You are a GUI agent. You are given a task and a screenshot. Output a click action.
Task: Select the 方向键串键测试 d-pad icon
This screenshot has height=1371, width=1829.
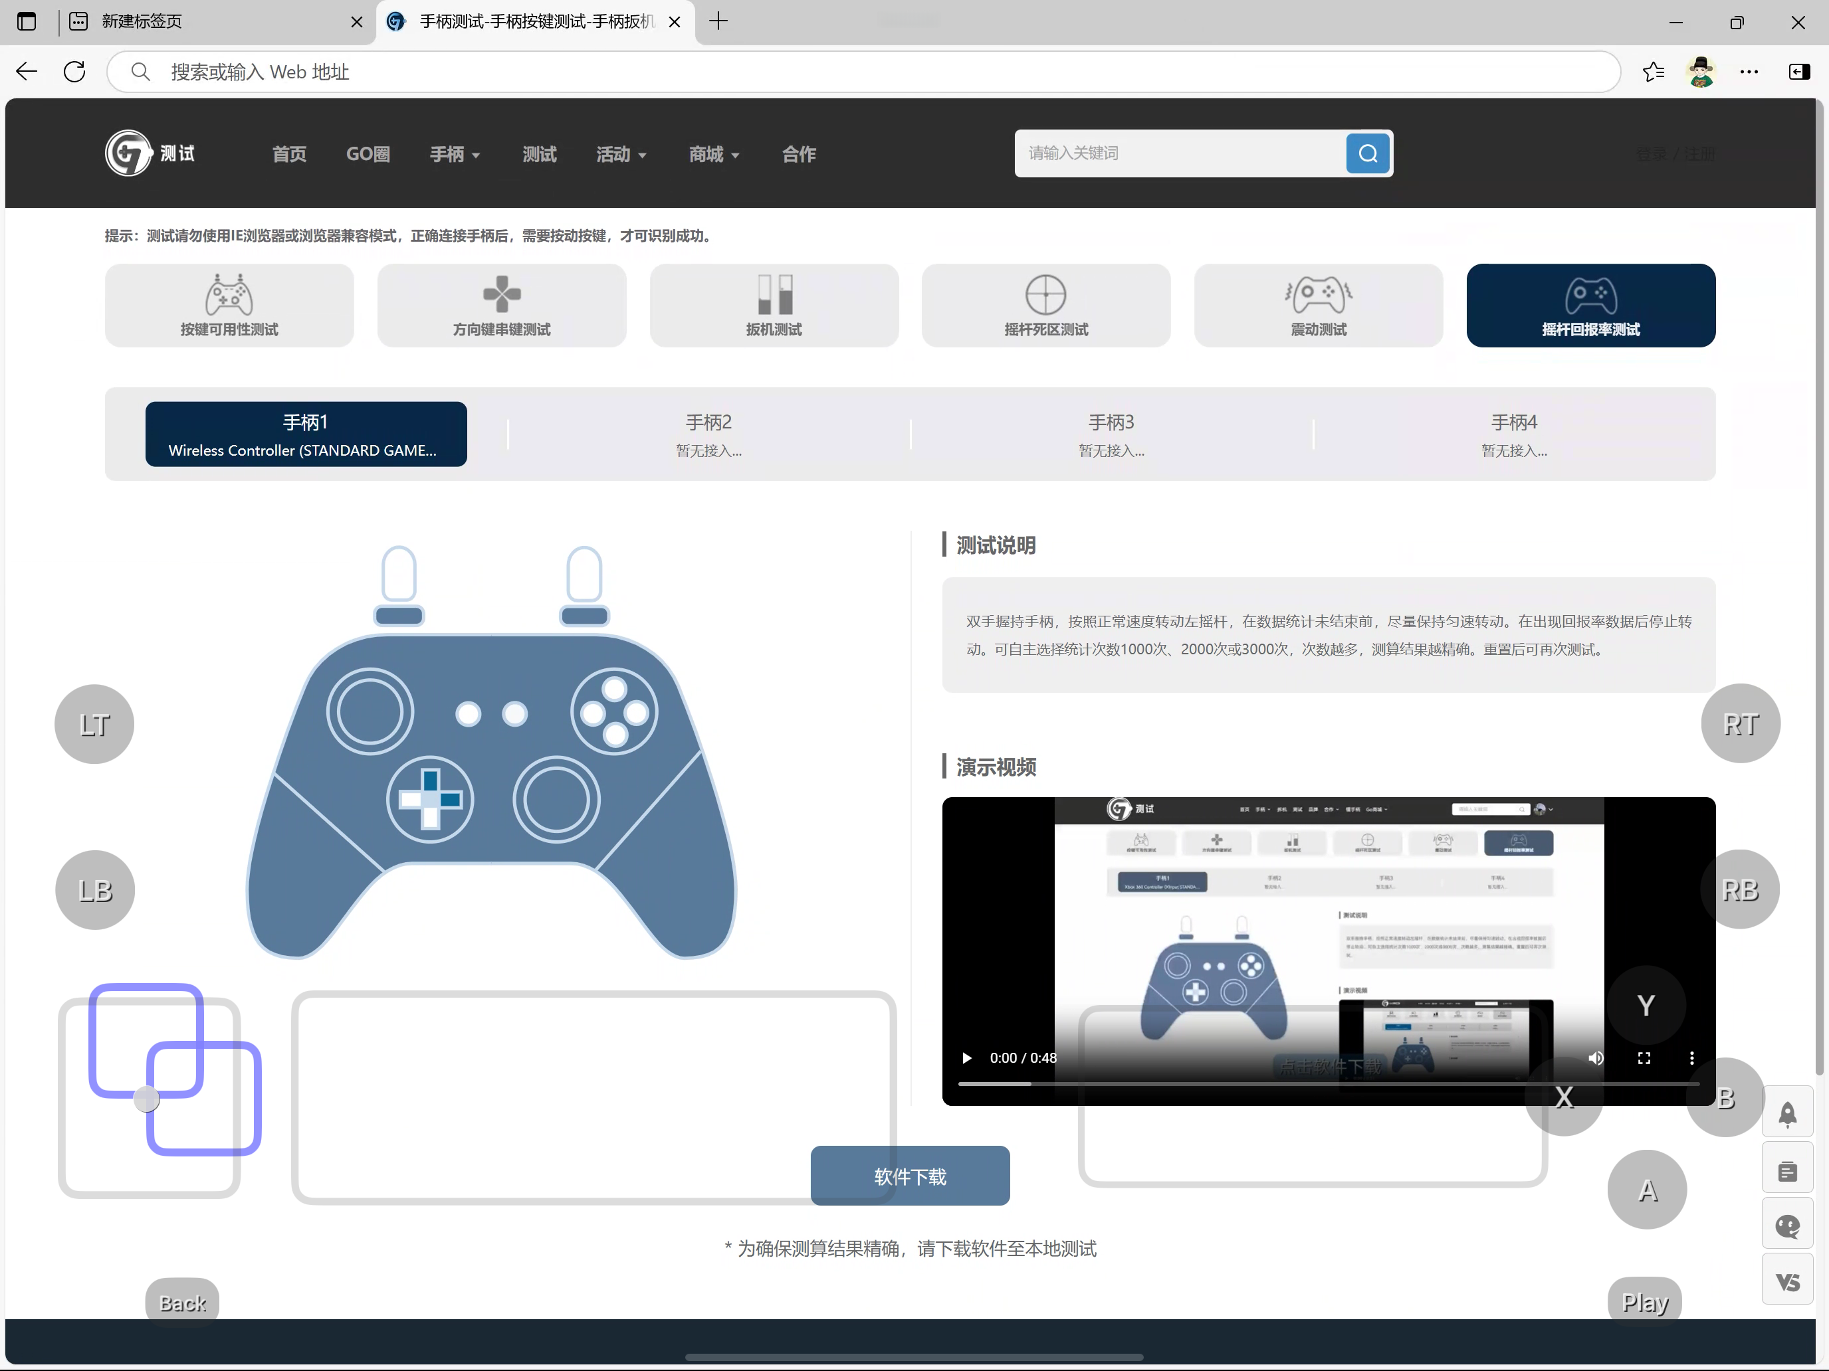click(x=501, y=295)
